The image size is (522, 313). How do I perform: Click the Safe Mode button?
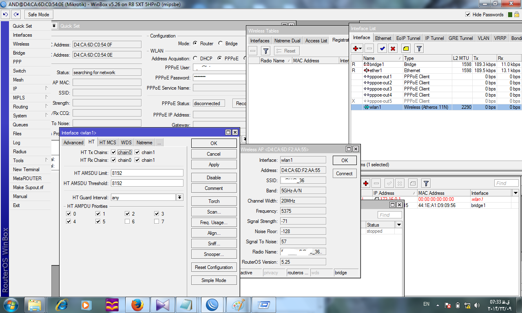(x=39, y=15)
